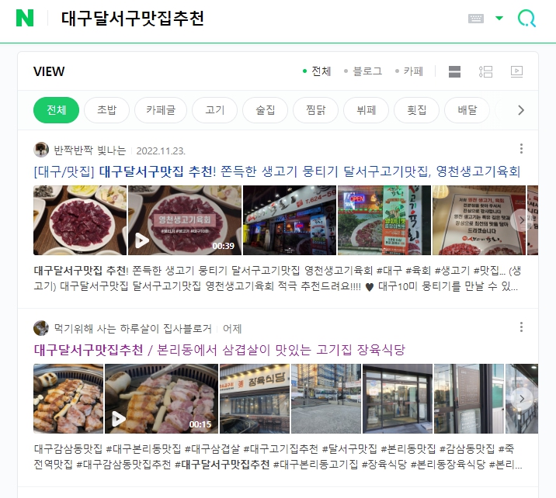This screenshot has height=498, width=556.
Task: Click the green Naver N logo
Action: click(25, 18)
